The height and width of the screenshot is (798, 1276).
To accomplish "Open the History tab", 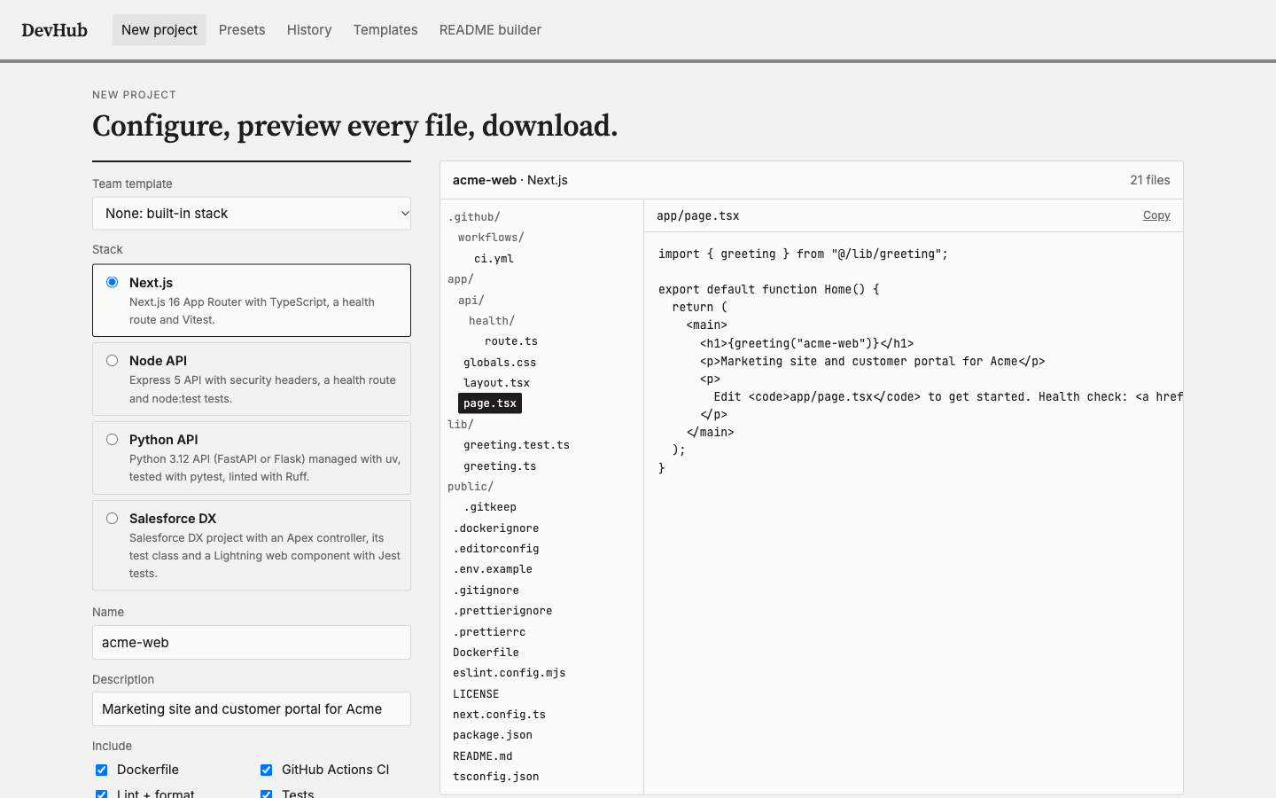I will coord(309,30).
